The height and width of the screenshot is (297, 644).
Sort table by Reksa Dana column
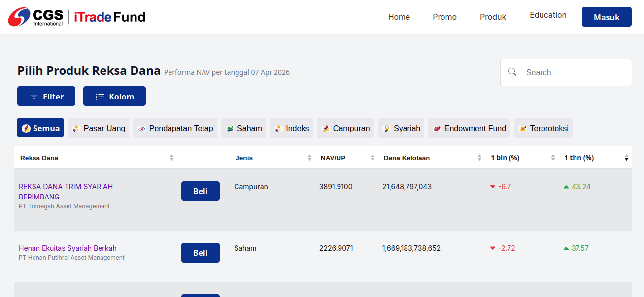point(171,158)
